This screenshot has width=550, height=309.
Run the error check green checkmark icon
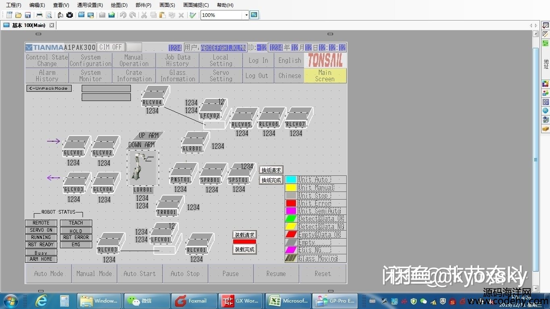click(x=192, y=15)
